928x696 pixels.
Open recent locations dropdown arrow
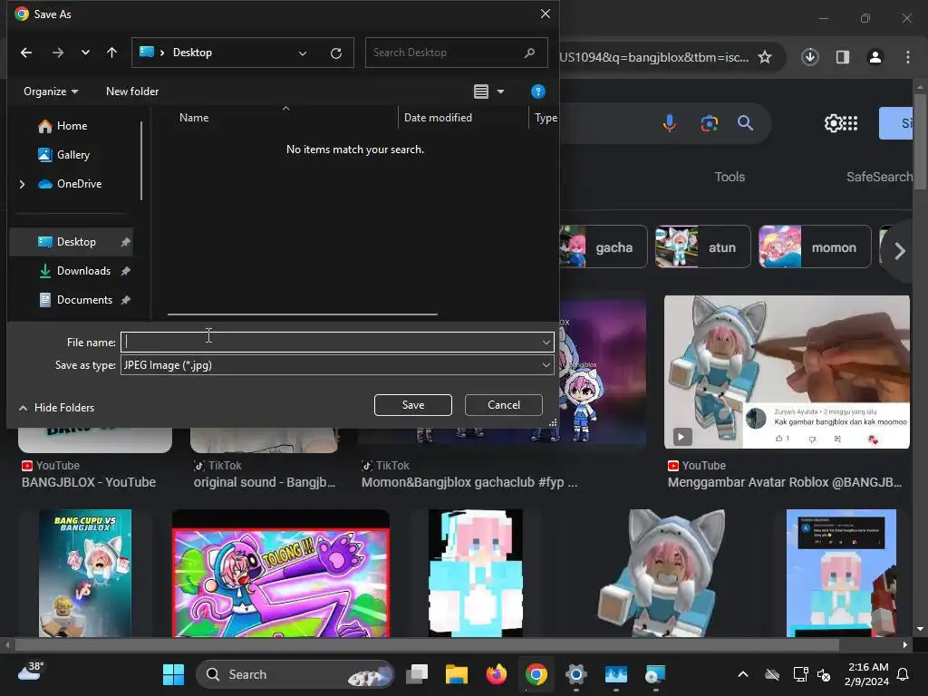point(85,53)
